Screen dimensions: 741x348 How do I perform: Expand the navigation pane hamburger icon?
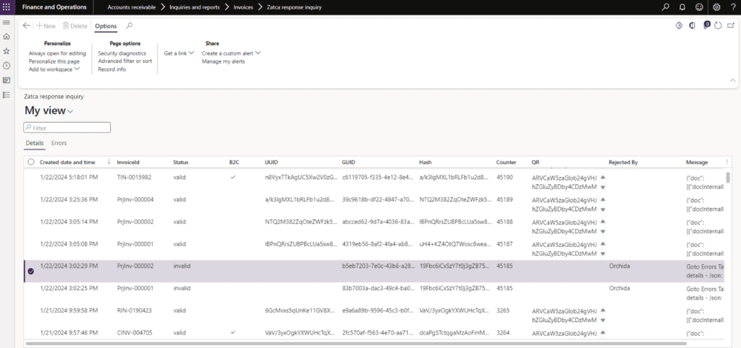point(6,22)
